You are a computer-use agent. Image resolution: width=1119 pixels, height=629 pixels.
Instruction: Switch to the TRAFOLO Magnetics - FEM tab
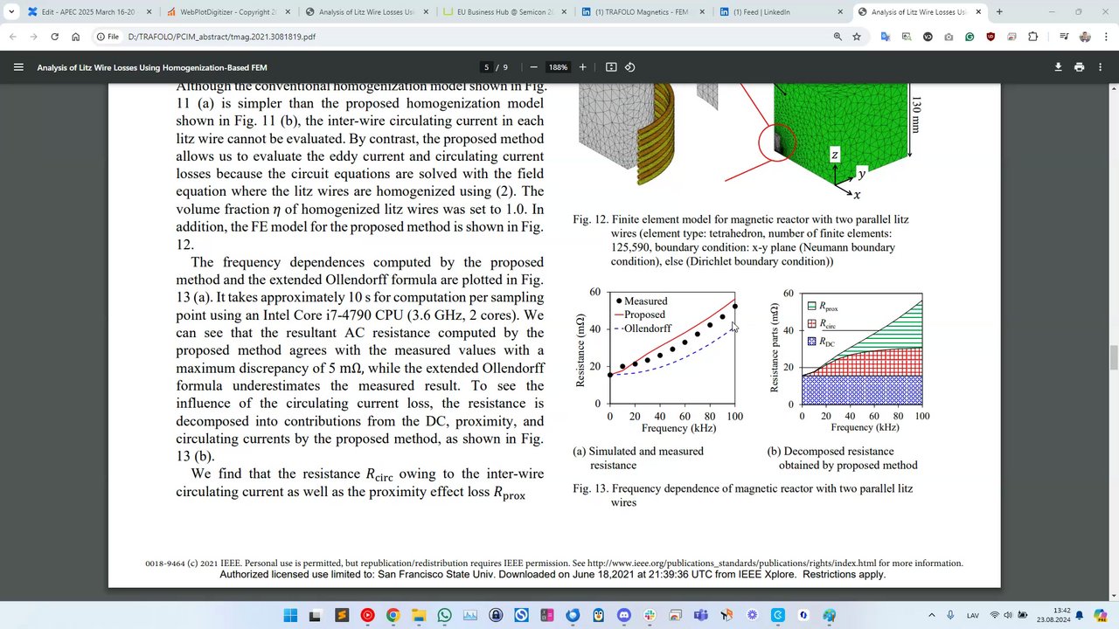coord(642,12)
